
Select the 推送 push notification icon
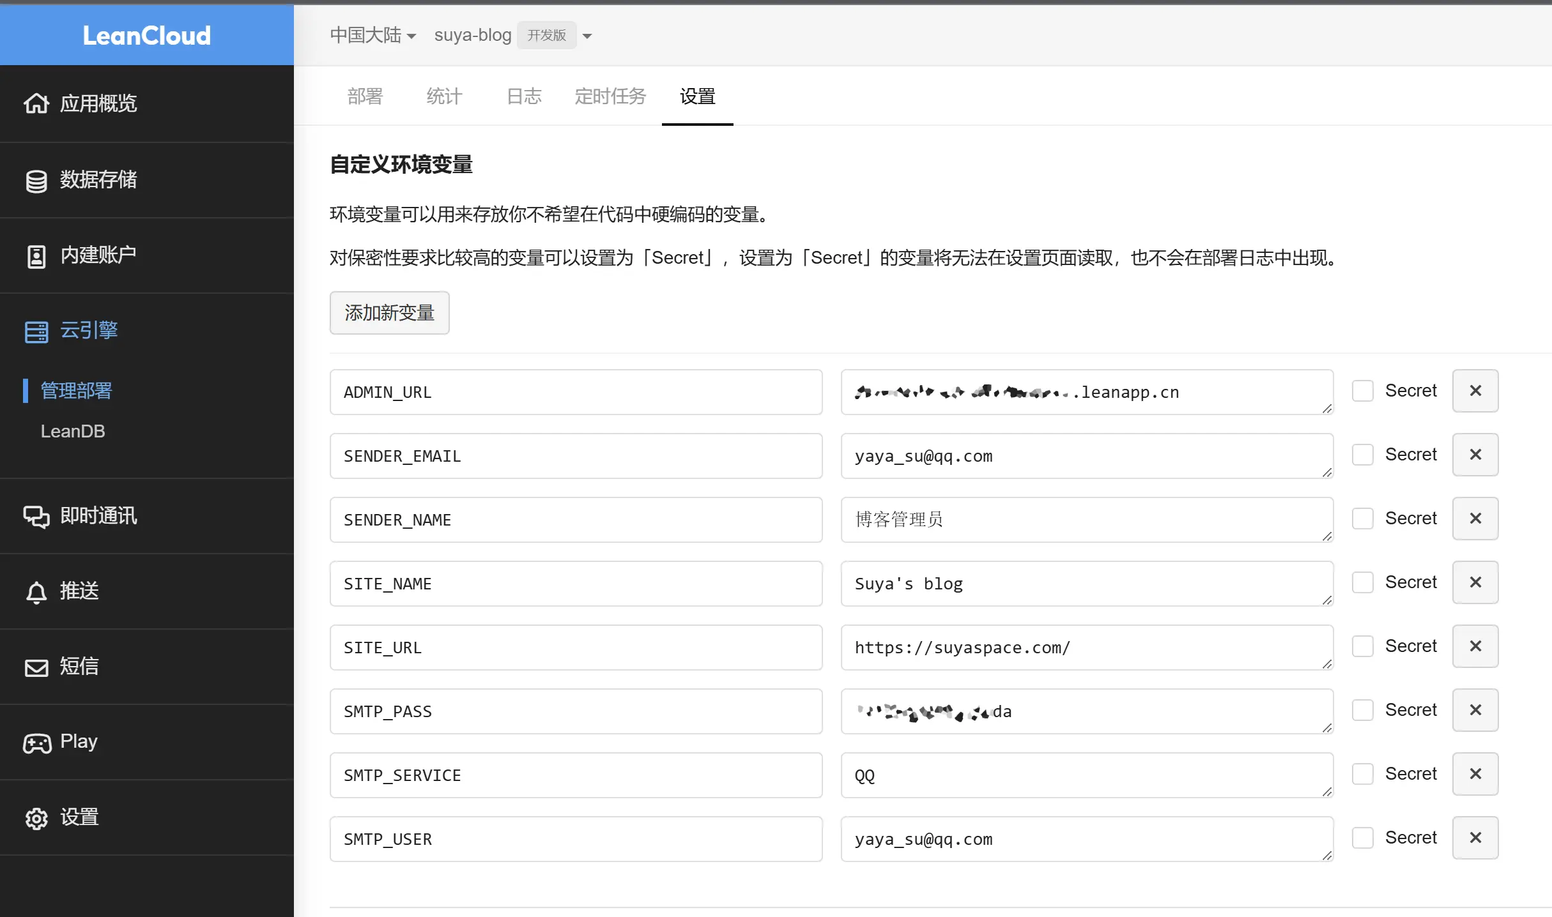[x=36, y=591]
